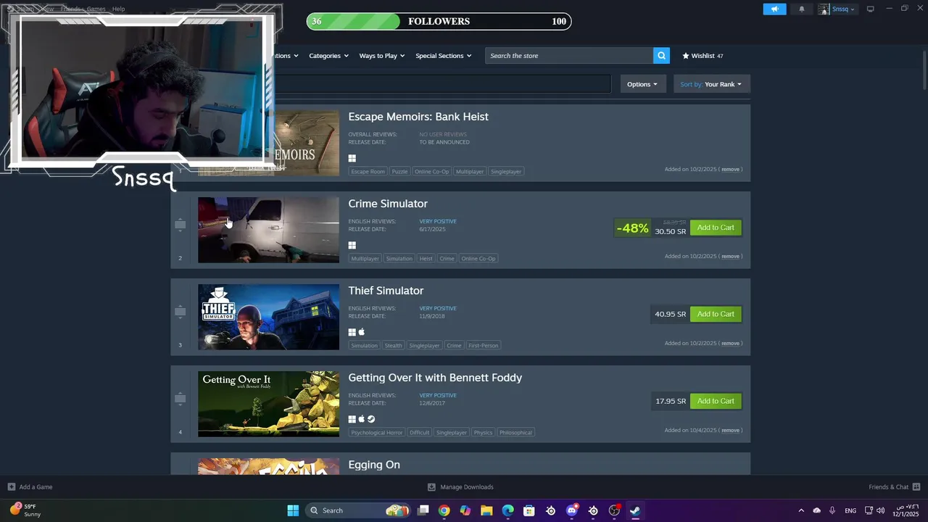Viewport: 928px width, 522px height.
Task: Open the Ways to Play dropdown
Action: (x=382, y=56)
